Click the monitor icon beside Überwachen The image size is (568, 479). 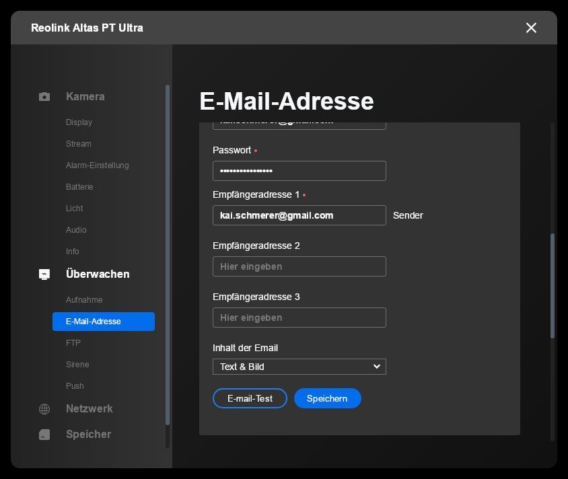(44, 274)
